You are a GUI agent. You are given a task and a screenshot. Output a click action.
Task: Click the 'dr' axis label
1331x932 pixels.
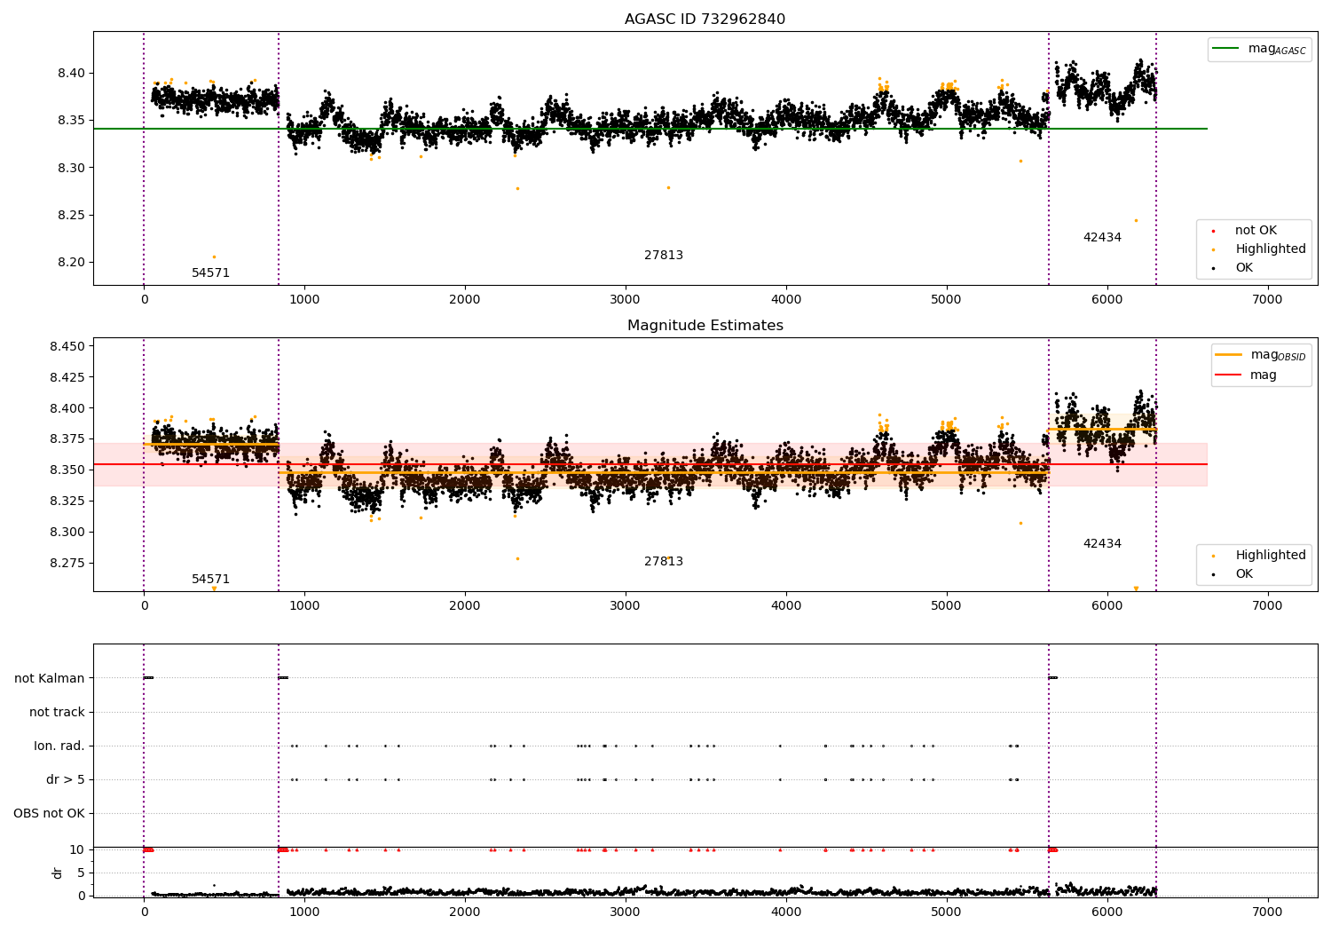coord(58,873)
